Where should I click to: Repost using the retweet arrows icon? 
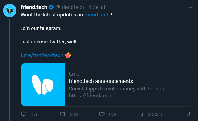tap(62, 114)
